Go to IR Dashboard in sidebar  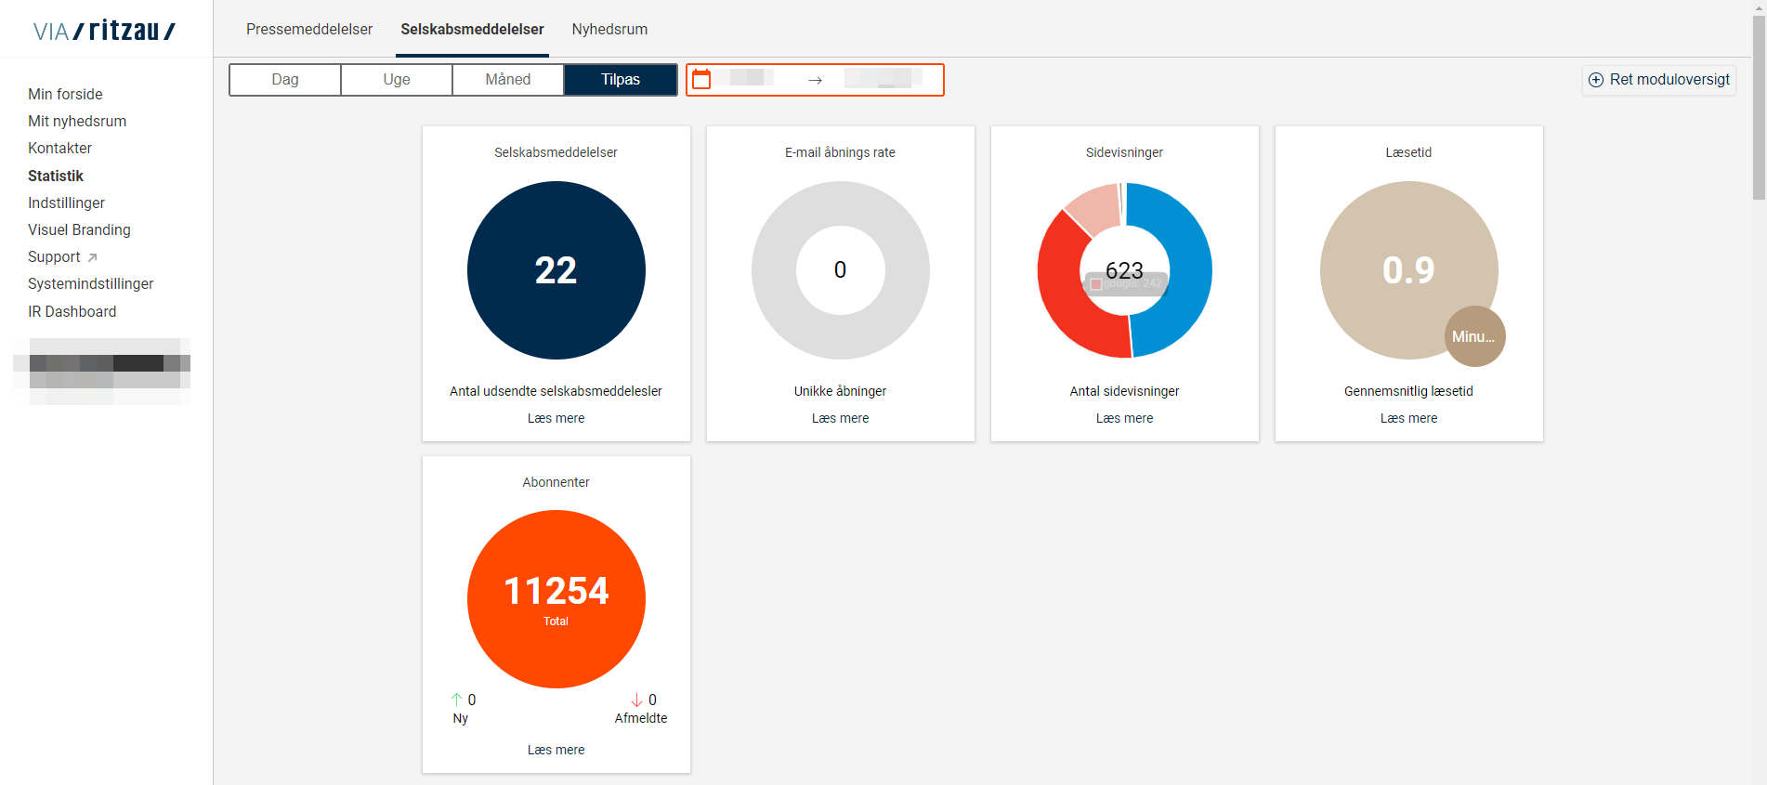(72, 311)
